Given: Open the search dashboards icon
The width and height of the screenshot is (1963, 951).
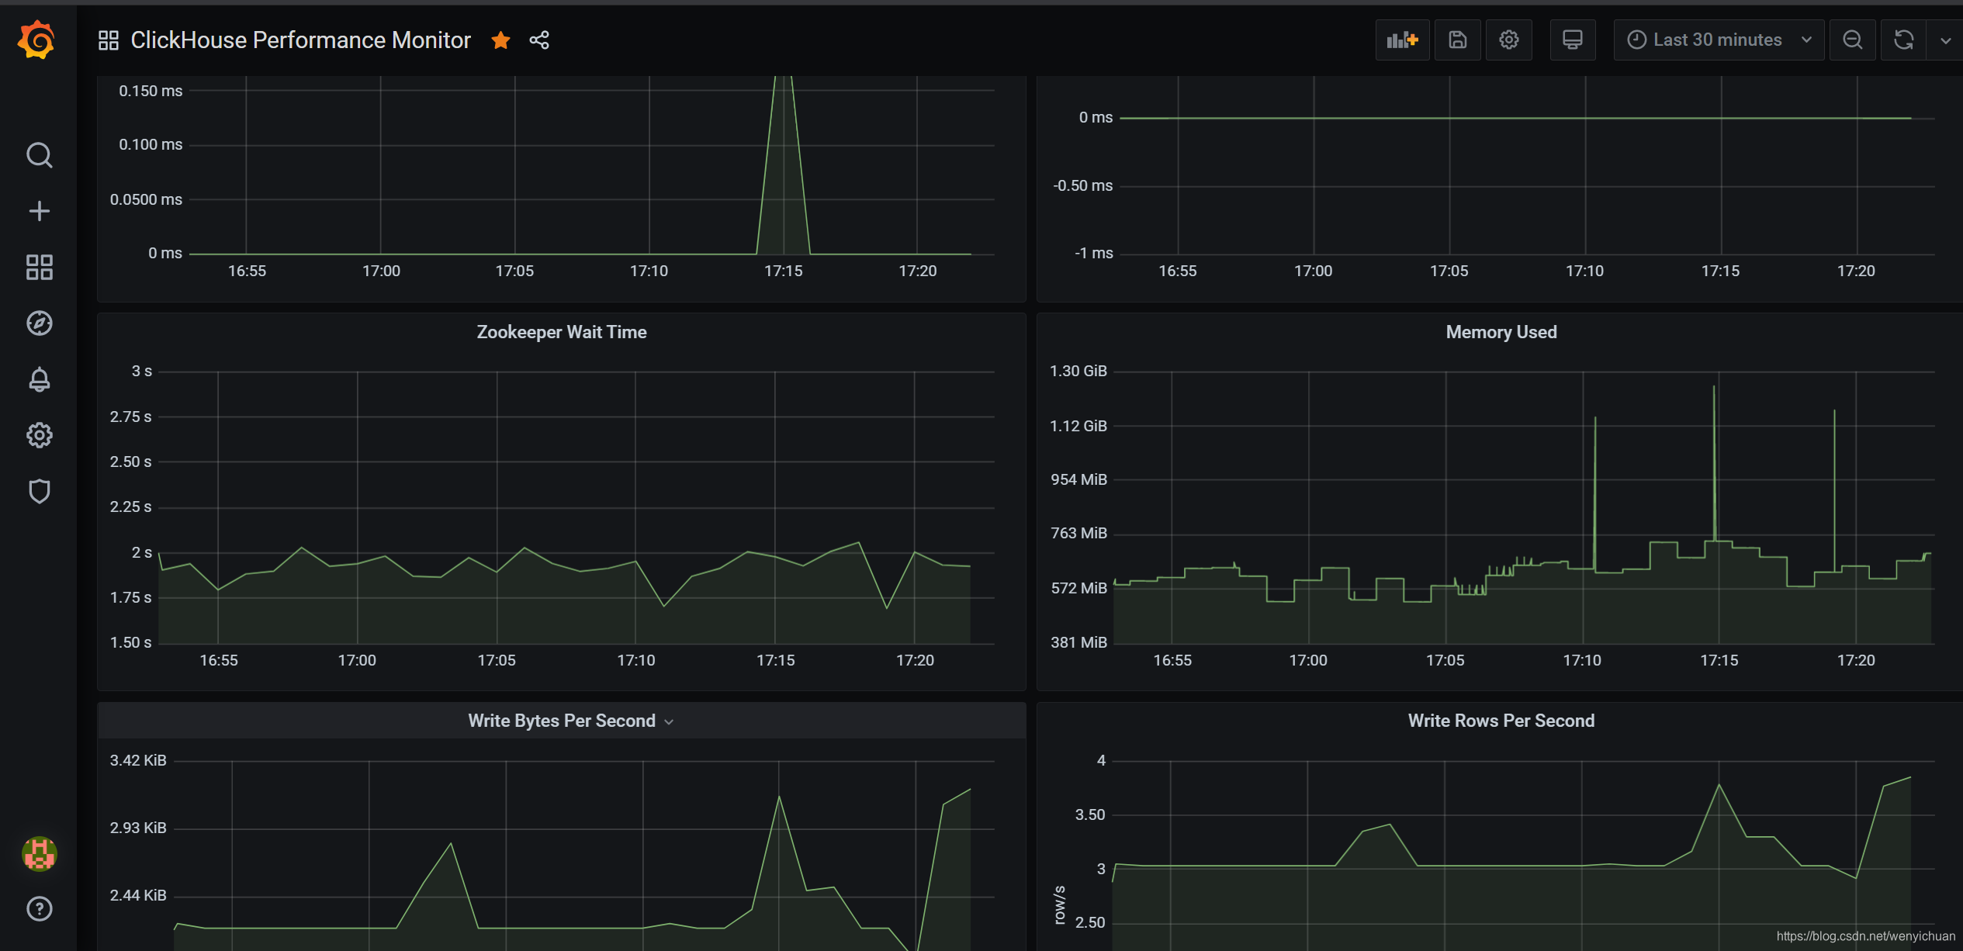Looking at the screenshot, I should pos(39,155).
